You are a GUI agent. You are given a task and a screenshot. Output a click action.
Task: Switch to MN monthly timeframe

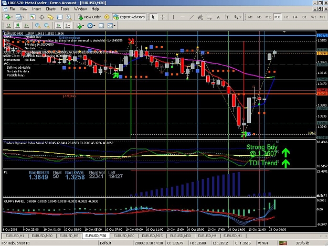pyautogui.click(x=322, y=17)
